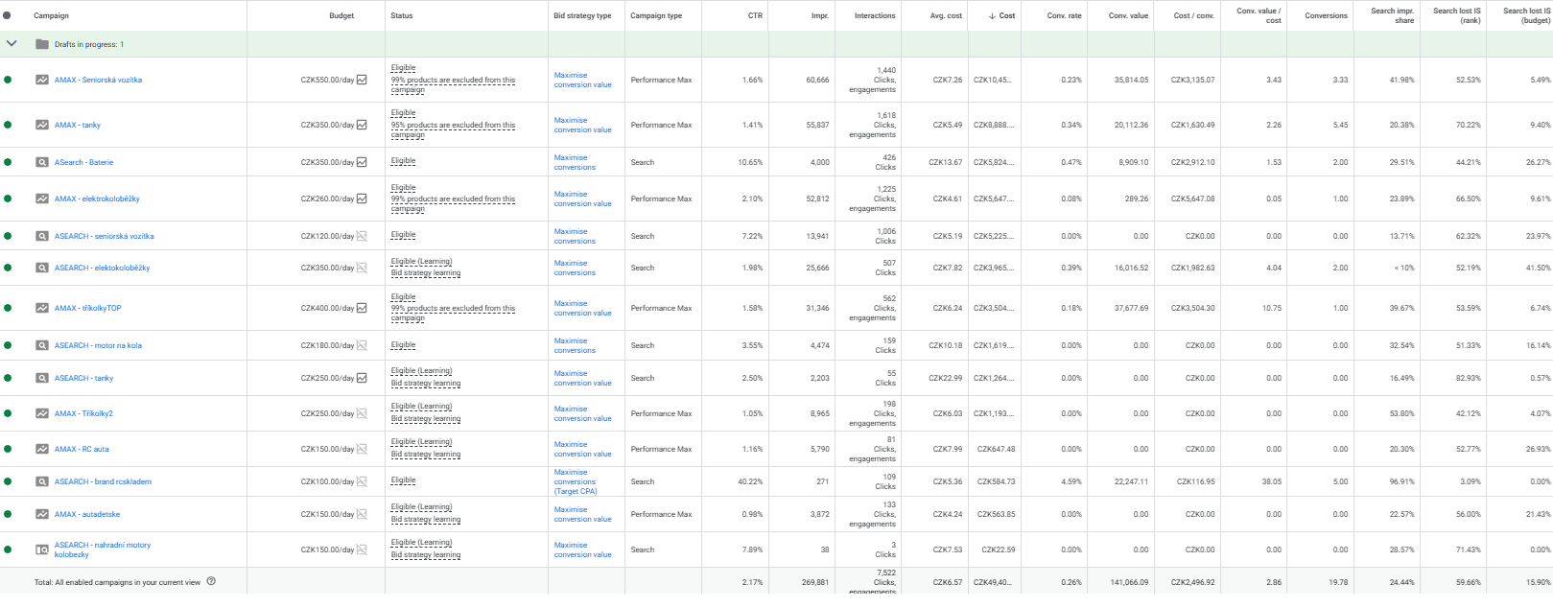Viewport: 1553px width, 608px height.
Task: Sort by the Conversions column header
Action: [1326, 15]
